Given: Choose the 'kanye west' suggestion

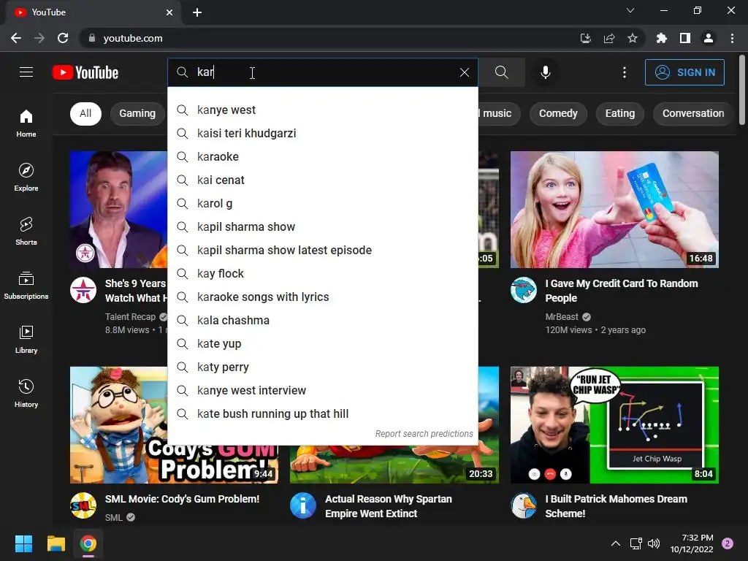Looking at the screenshot, I should (322, 110).
